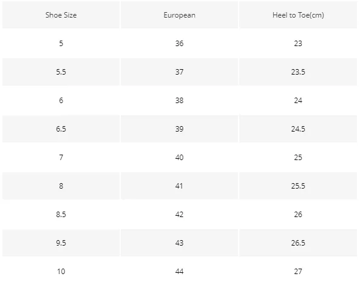Select European size 39 cell
The height and width of the screenshot is (285, 360).
click(x=179, y=129)
